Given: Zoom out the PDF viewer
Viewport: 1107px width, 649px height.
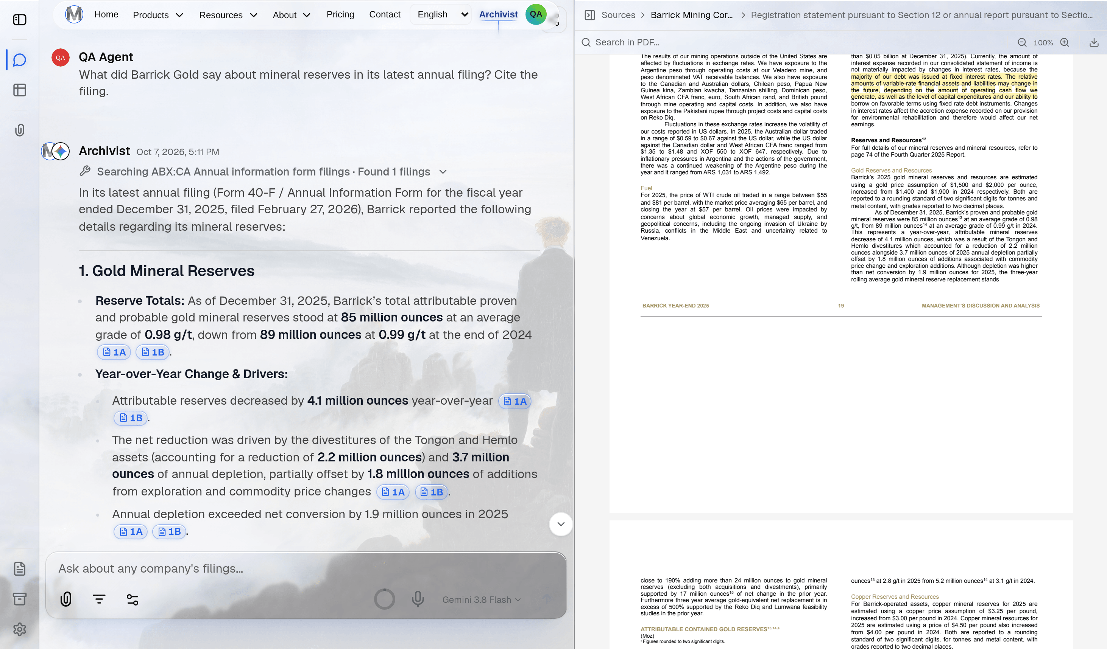Looking at the screenshot, I should point(1022,43).
